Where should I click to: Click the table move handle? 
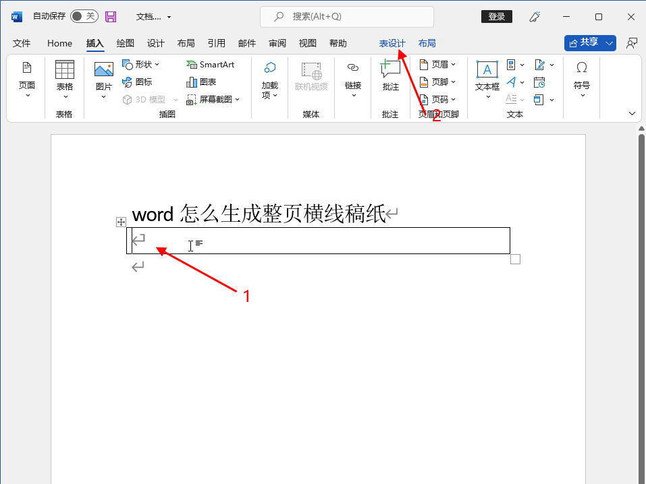[122, 222]
